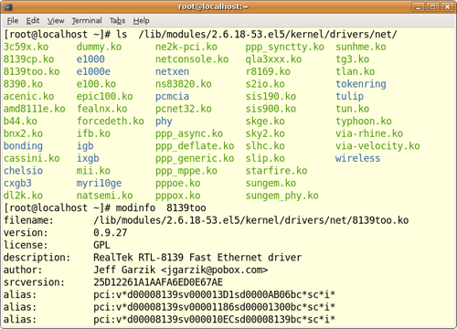457x329 pixels.
Task: Click the phy directory name
Action: point(164,122)
